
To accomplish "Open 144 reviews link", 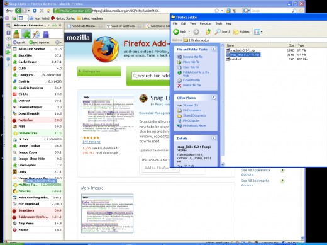I will (91, 142).
